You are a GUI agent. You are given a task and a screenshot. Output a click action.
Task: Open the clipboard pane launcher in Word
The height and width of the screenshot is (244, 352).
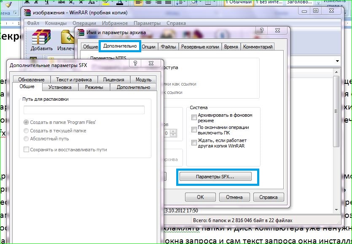click(x=15, y=13)
